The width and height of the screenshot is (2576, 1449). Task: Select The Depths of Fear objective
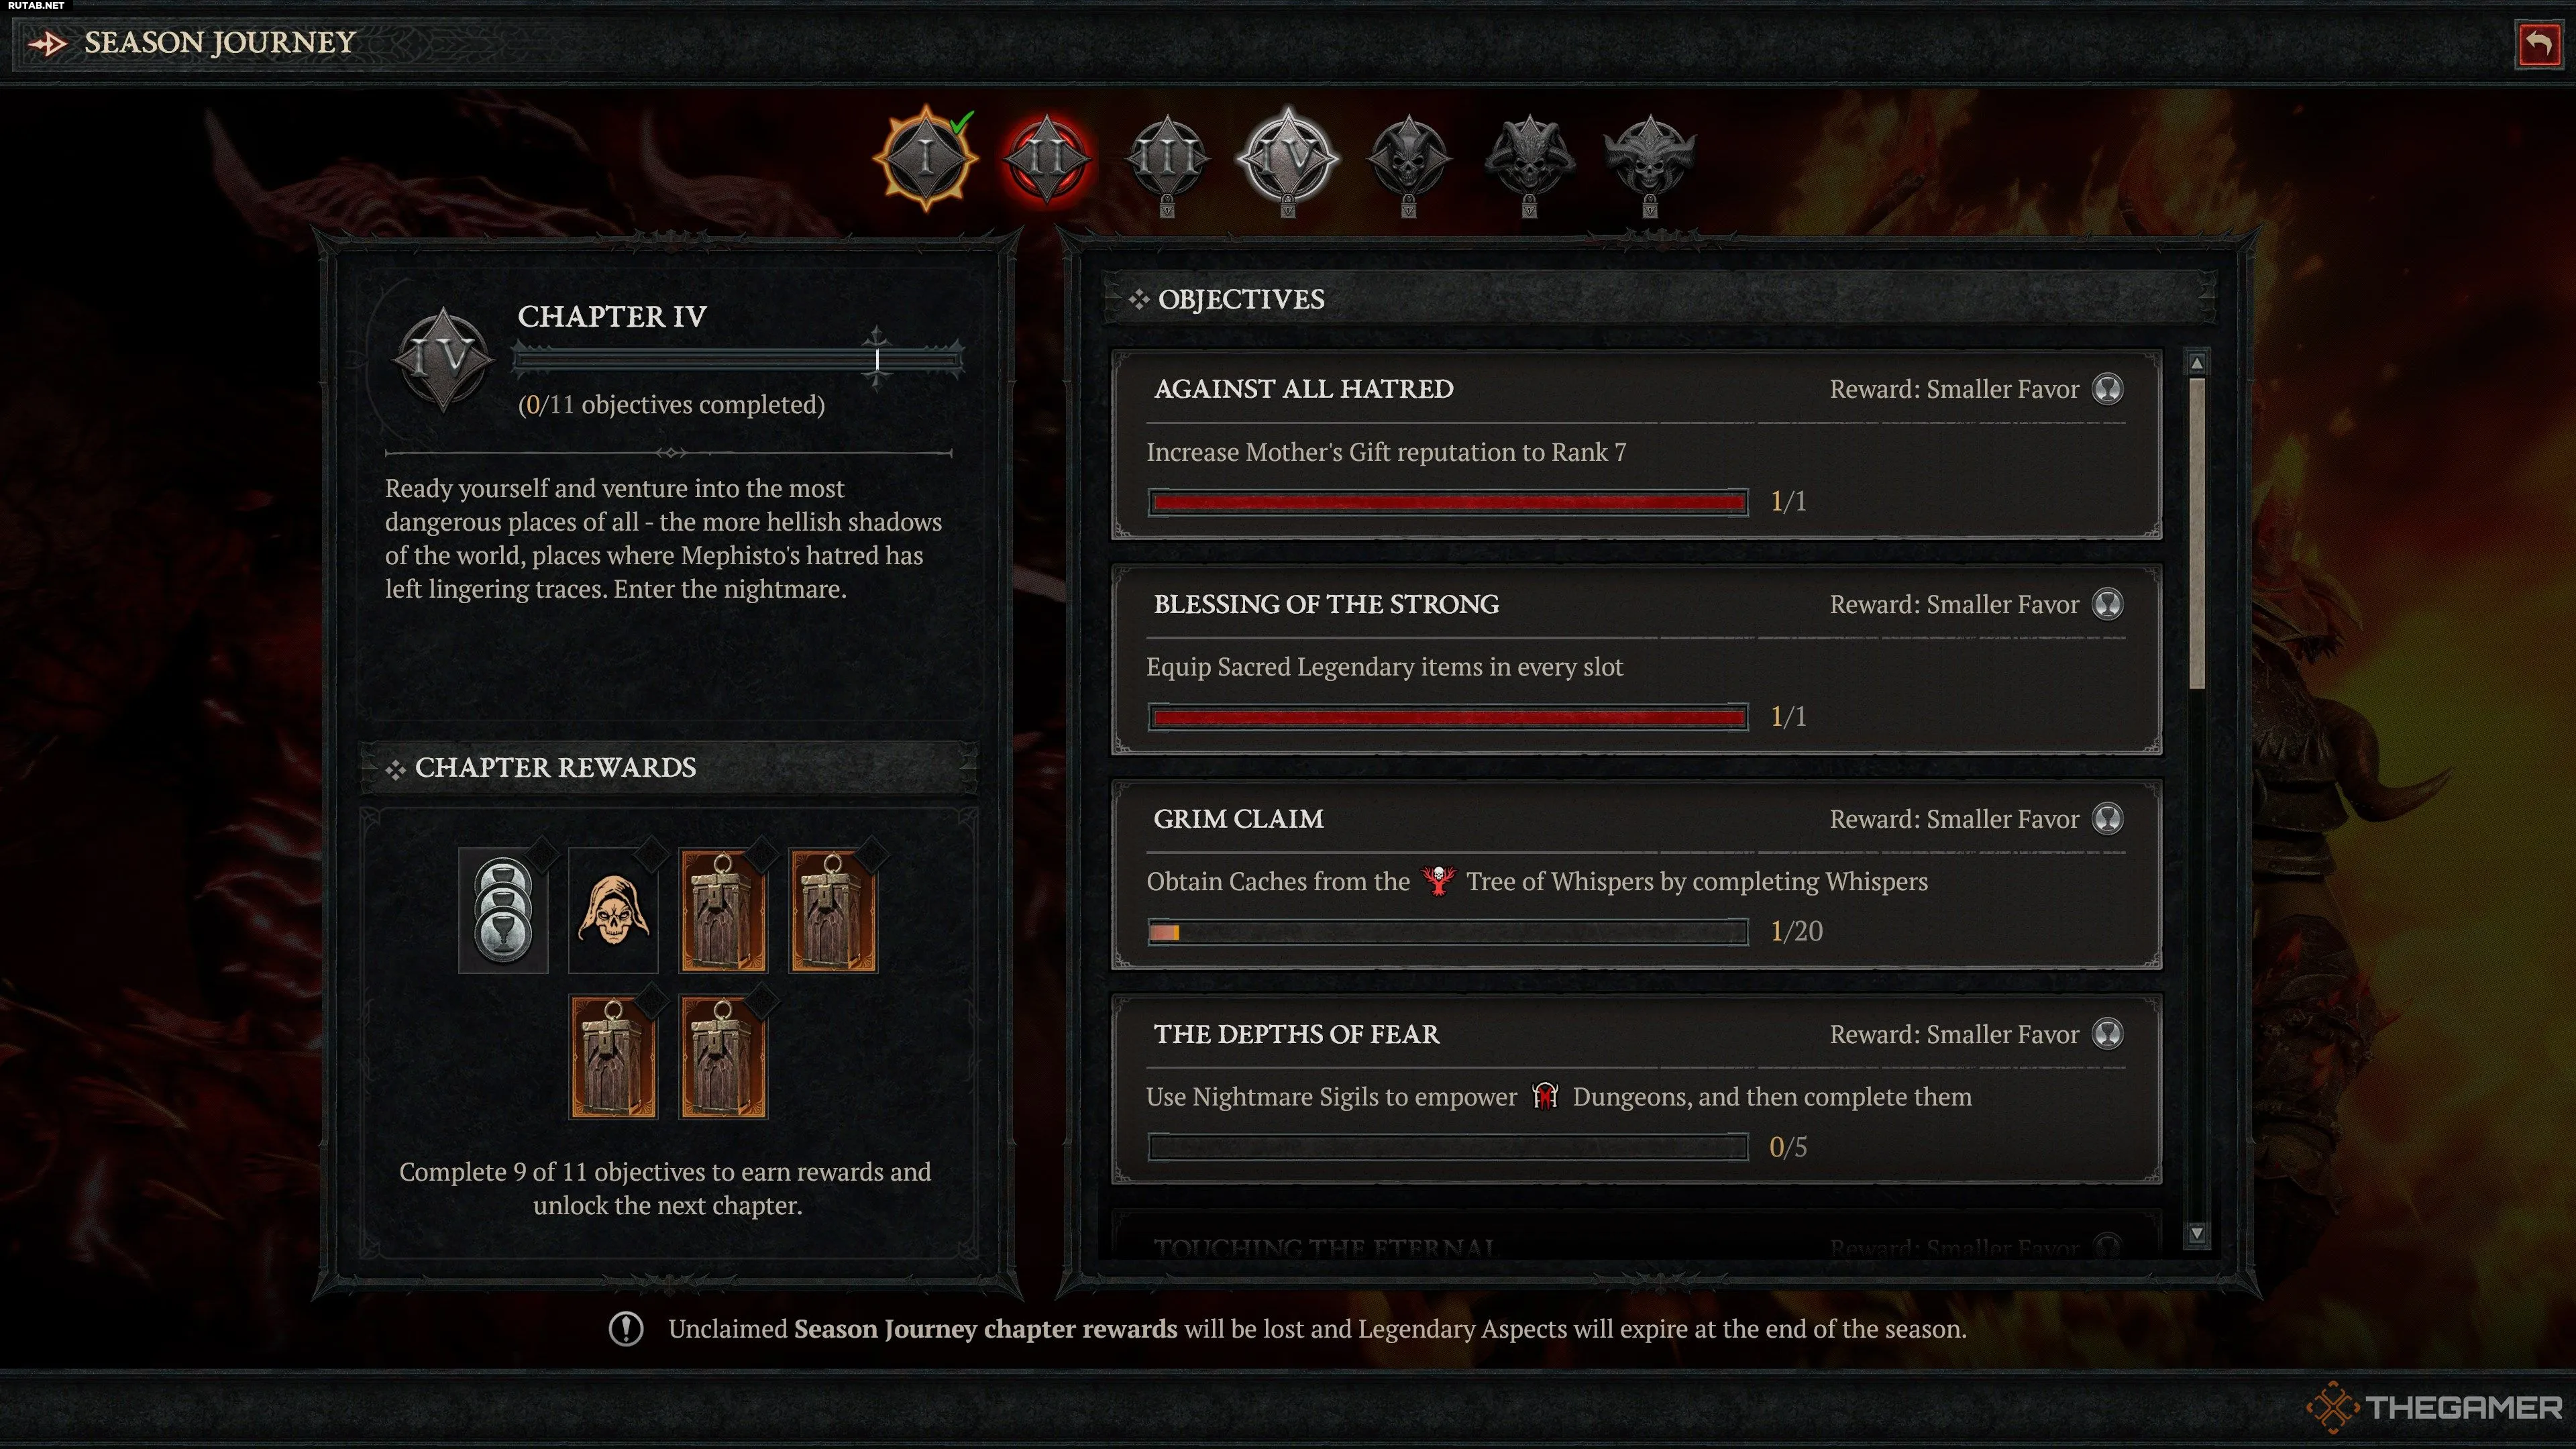[1636, 1090]
